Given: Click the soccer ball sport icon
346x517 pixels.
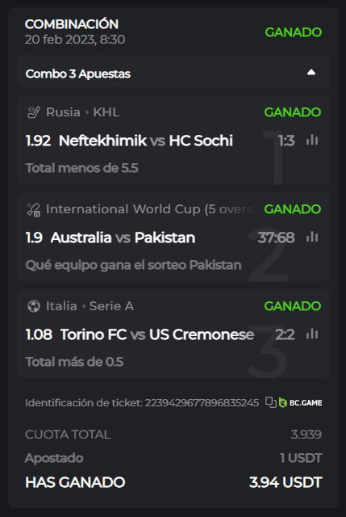Looking at the screenshot, I should [33, 306].
